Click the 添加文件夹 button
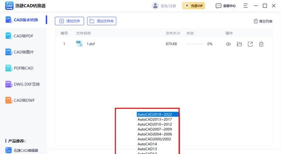Viewport: 281px width, 154px height. pyautogui.click(x=101, y=21)
